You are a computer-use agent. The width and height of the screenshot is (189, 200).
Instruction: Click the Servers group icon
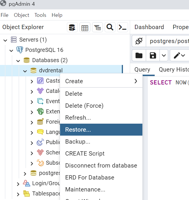14,40
